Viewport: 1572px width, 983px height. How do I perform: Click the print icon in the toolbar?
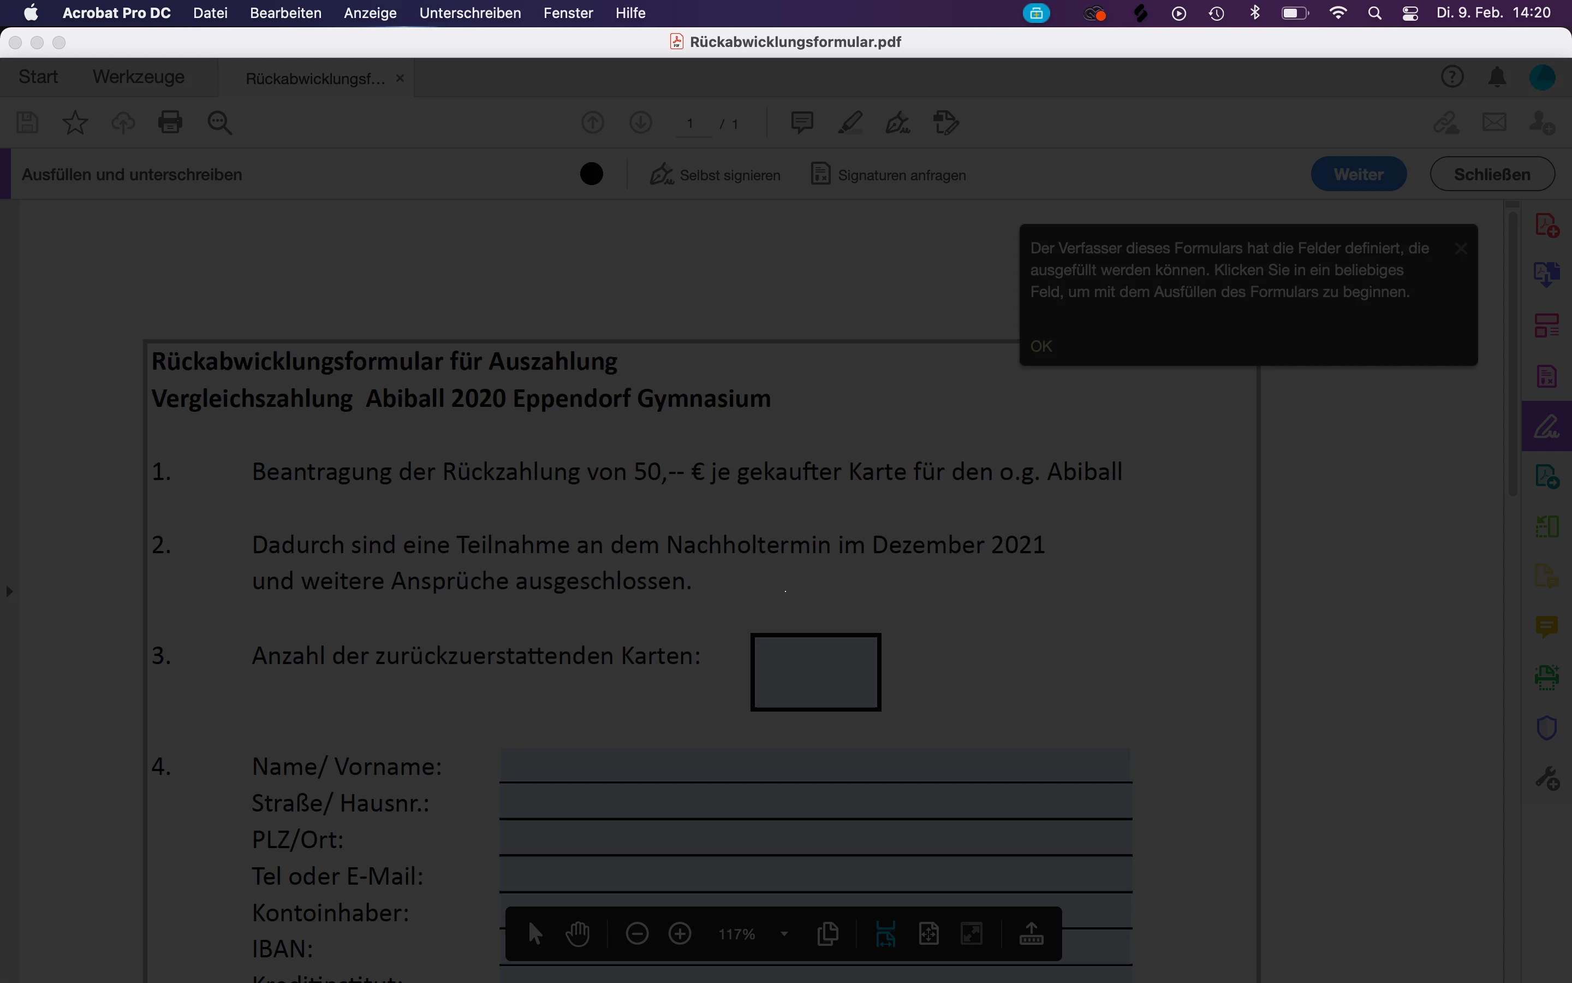pyautogui.click(x=170, y=122)
